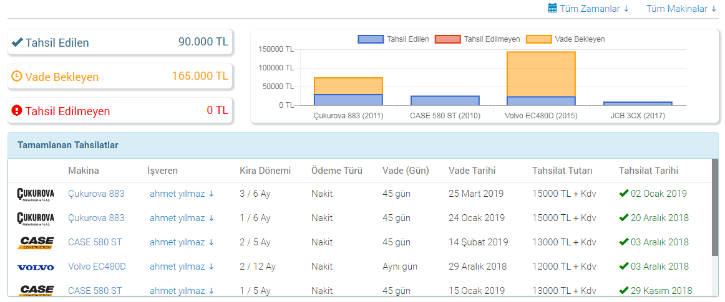Click the 14 Şubat 2019 due date

[478, 242]
